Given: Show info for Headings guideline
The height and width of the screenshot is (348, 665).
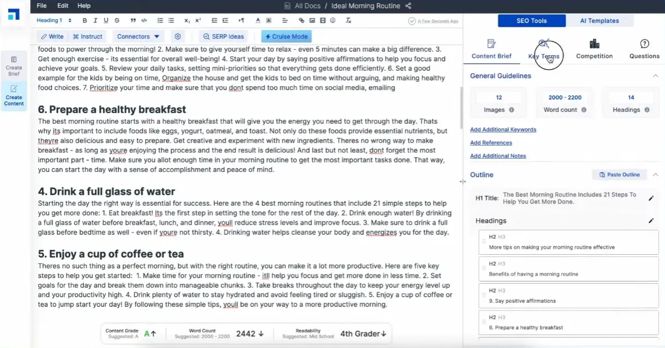Looking at the screenshot, I should click(647, 110).
